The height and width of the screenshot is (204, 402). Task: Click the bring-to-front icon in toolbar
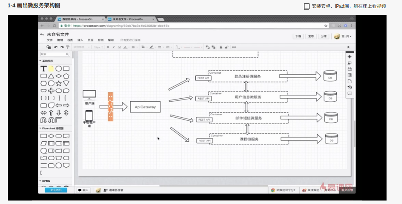(x=208, y=47)
